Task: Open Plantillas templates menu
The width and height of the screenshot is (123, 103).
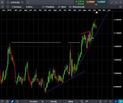Action: [48, 7]
